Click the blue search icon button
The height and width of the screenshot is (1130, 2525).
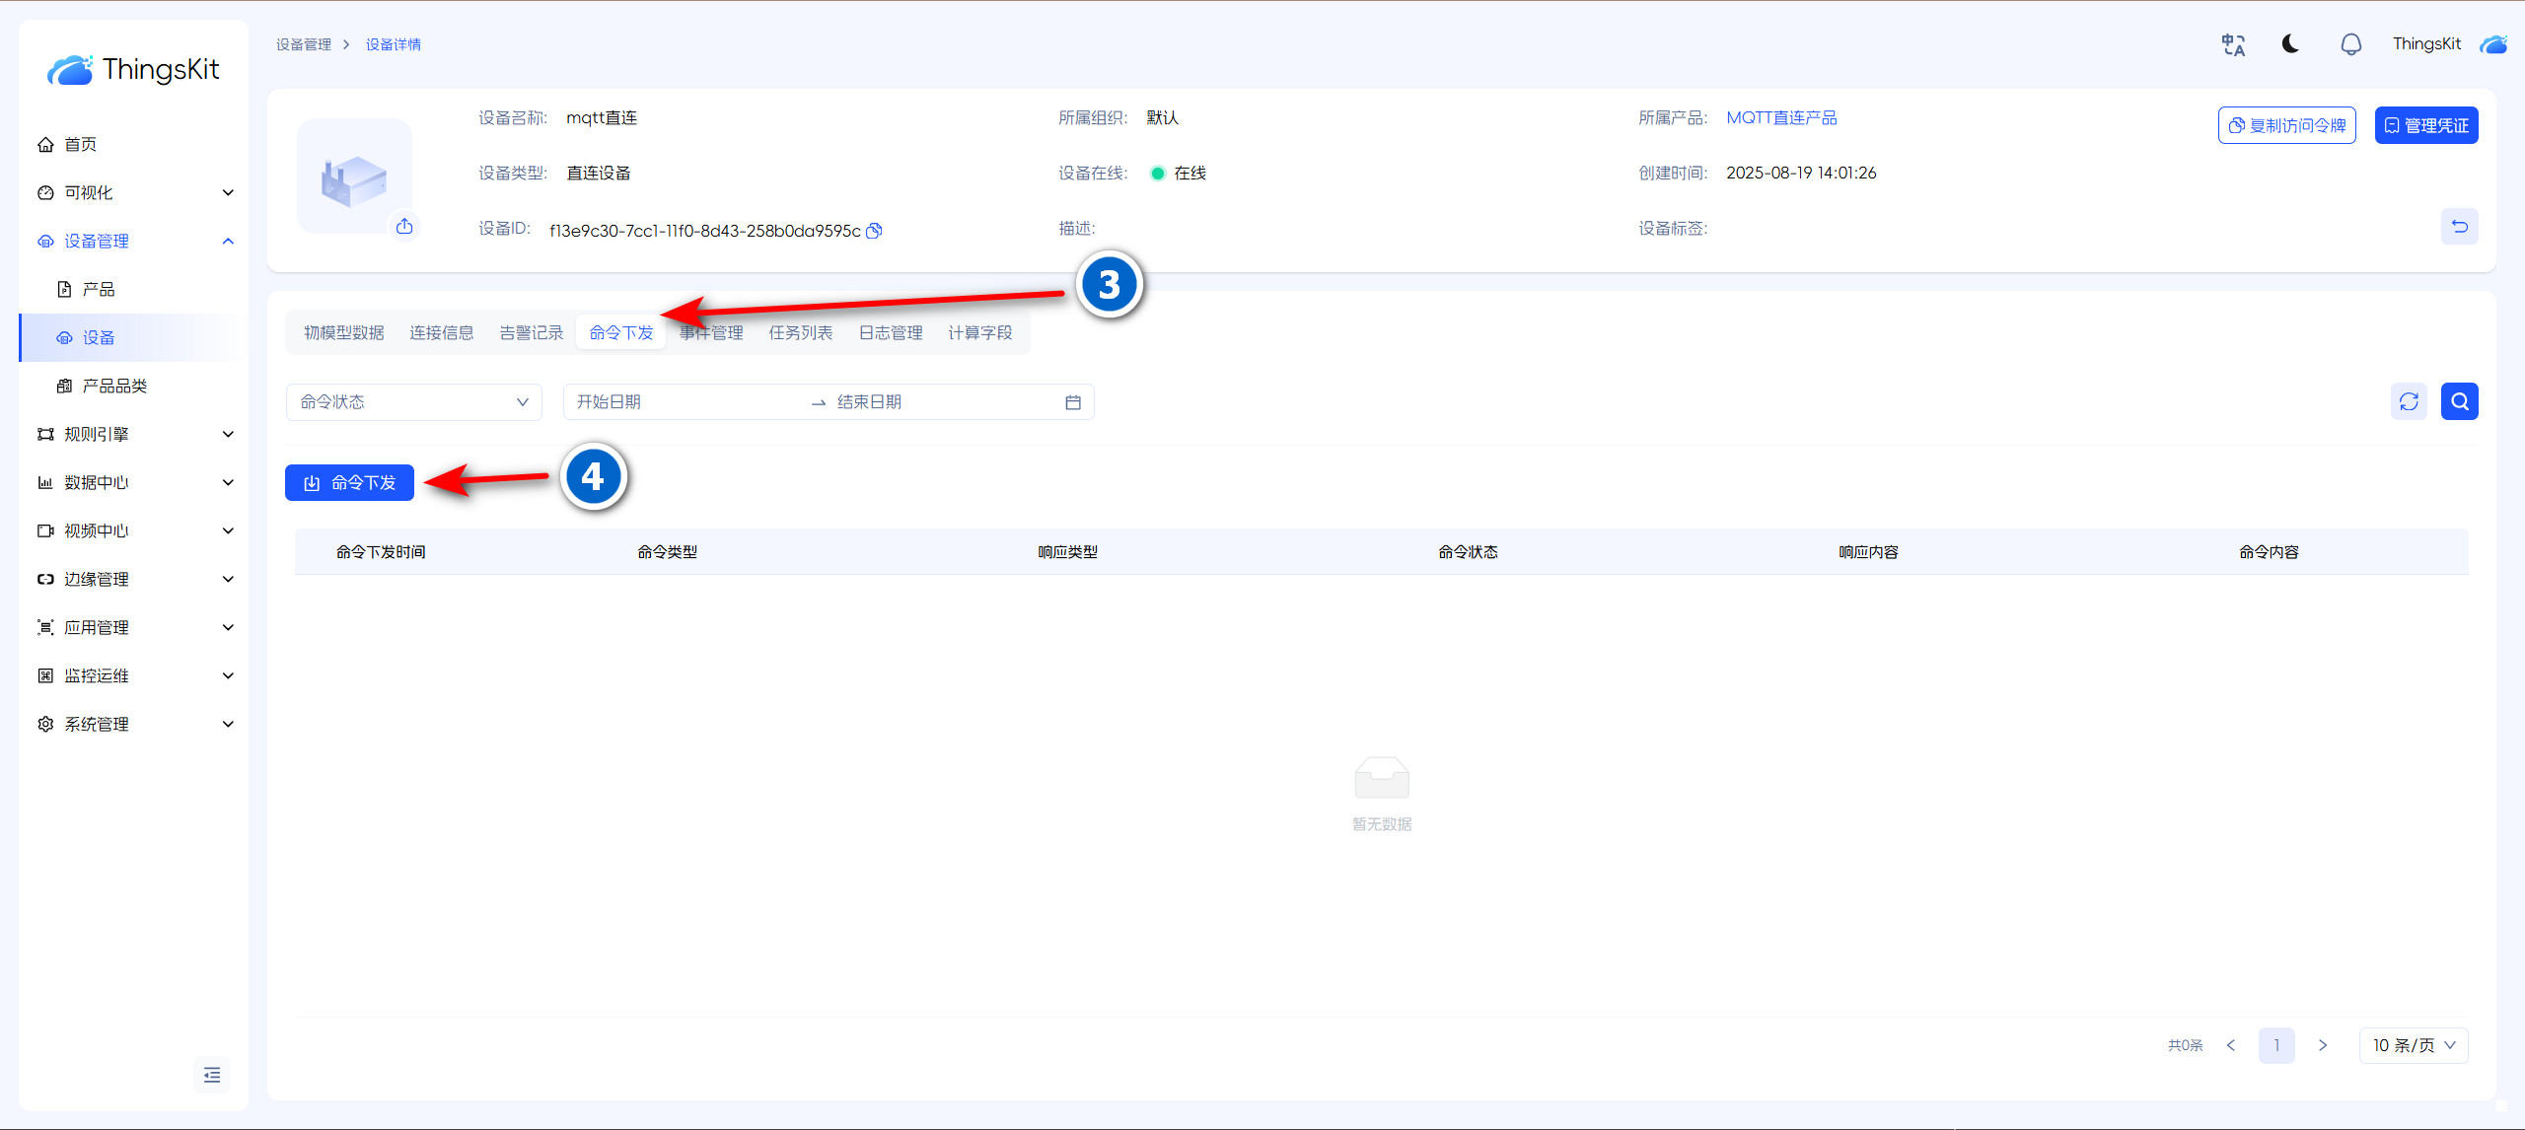2459,401
